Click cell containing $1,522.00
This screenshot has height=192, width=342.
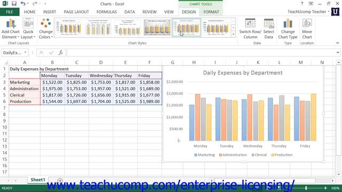pyautogui.click(x=52, y=82)
